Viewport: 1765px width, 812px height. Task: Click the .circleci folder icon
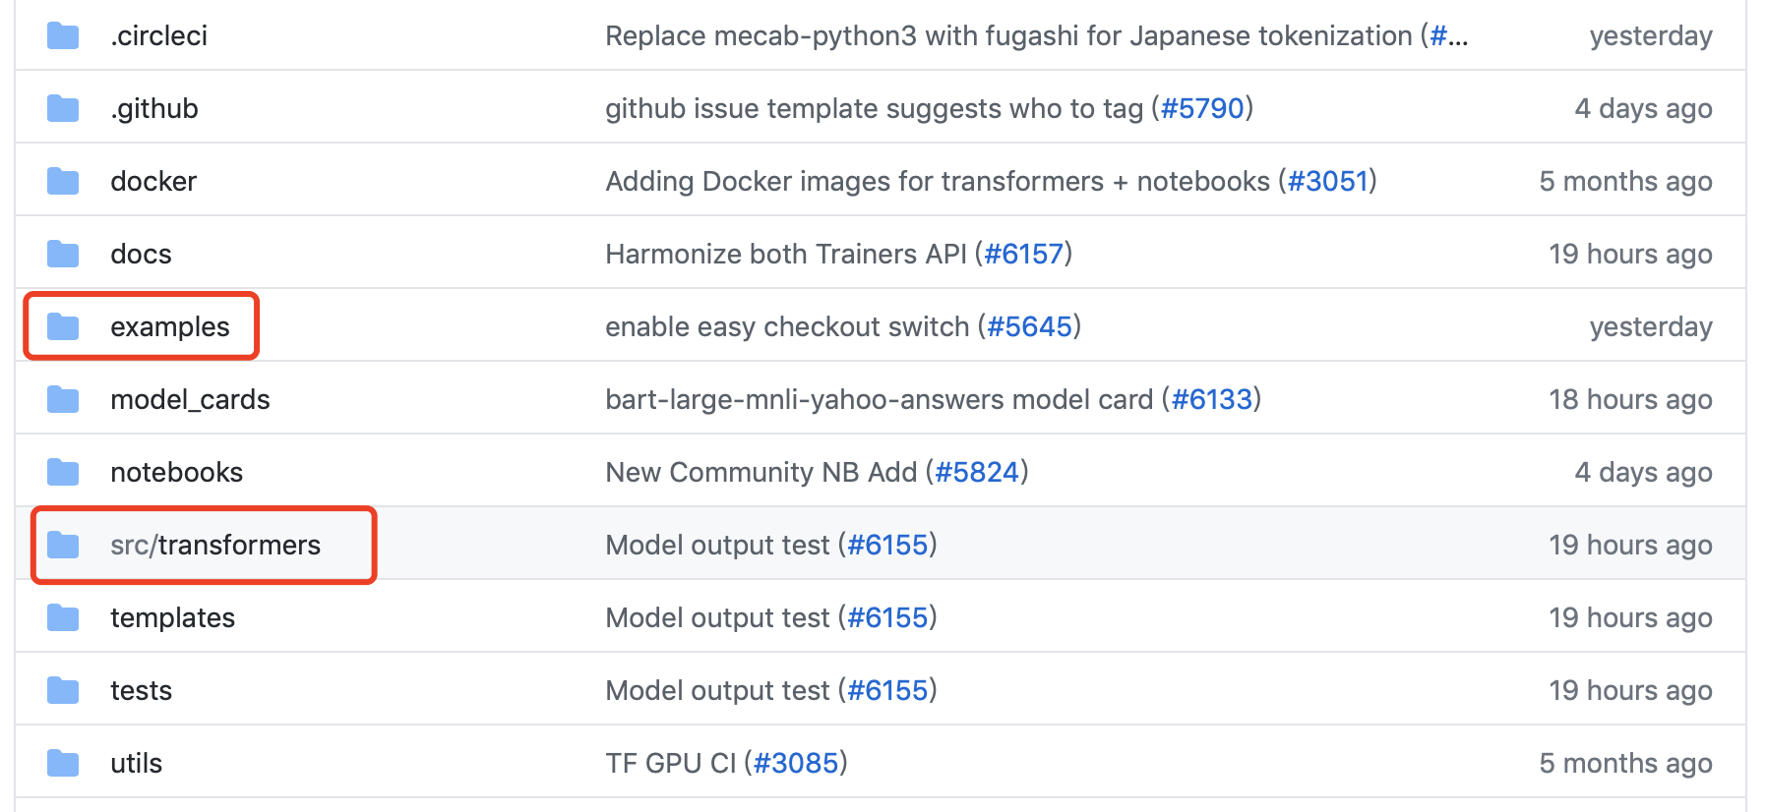point(63,36)
